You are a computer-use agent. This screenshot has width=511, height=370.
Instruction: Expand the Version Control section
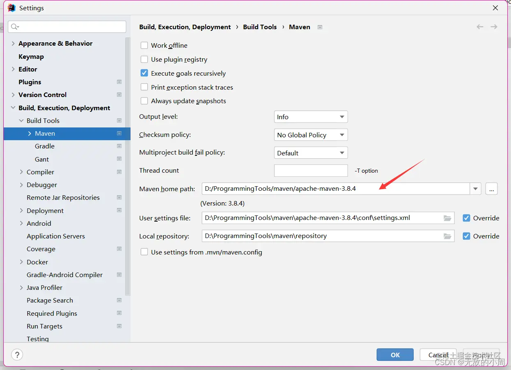pos(13,95)
